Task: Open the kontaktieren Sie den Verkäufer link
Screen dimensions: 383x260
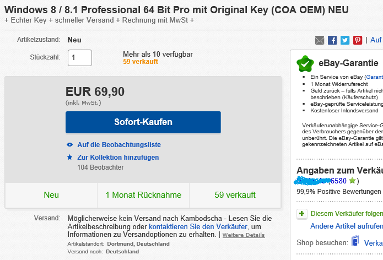Action: click(x=198, y=226)
